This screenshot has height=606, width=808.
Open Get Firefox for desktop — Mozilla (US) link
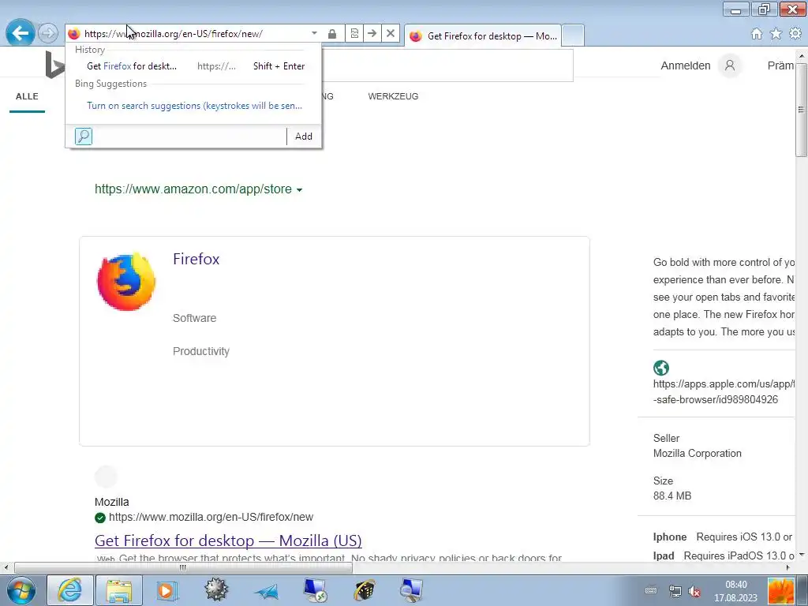pos(228,541)
